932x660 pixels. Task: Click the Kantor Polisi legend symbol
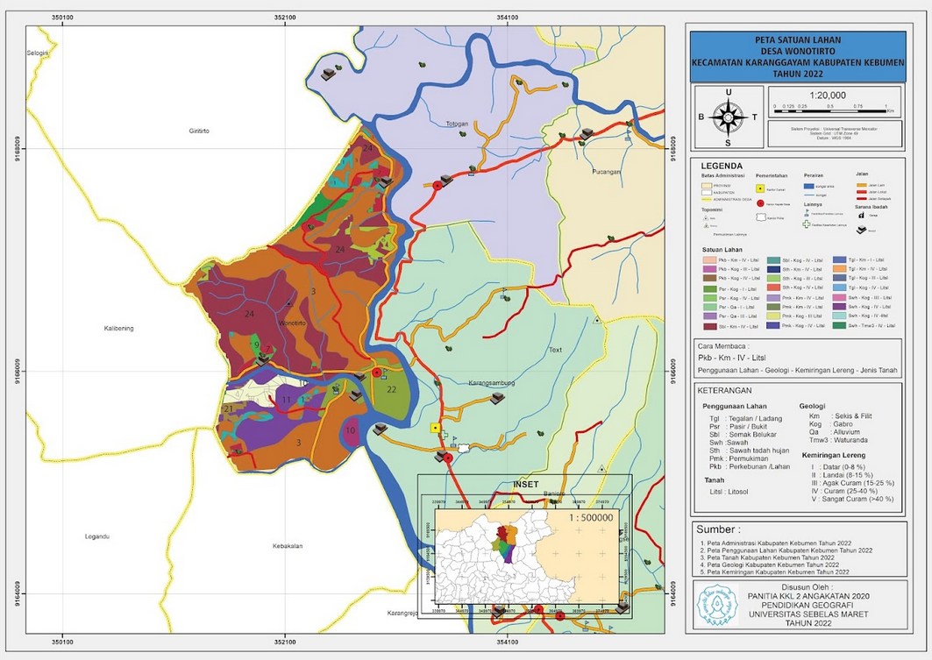[759, 217]
